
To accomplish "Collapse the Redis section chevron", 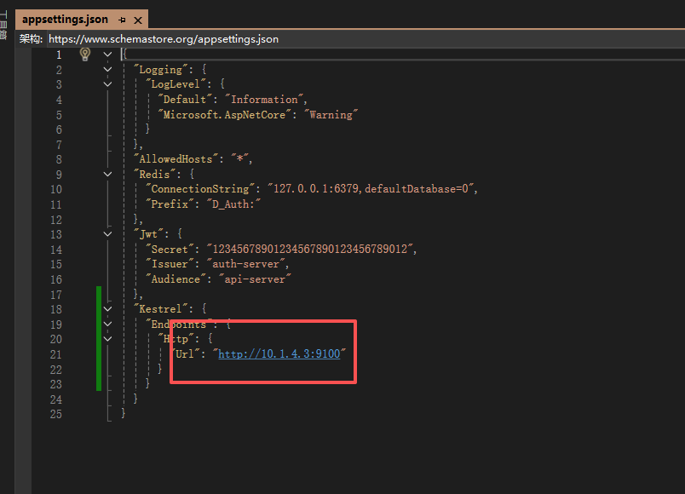I will pos(107,175).
